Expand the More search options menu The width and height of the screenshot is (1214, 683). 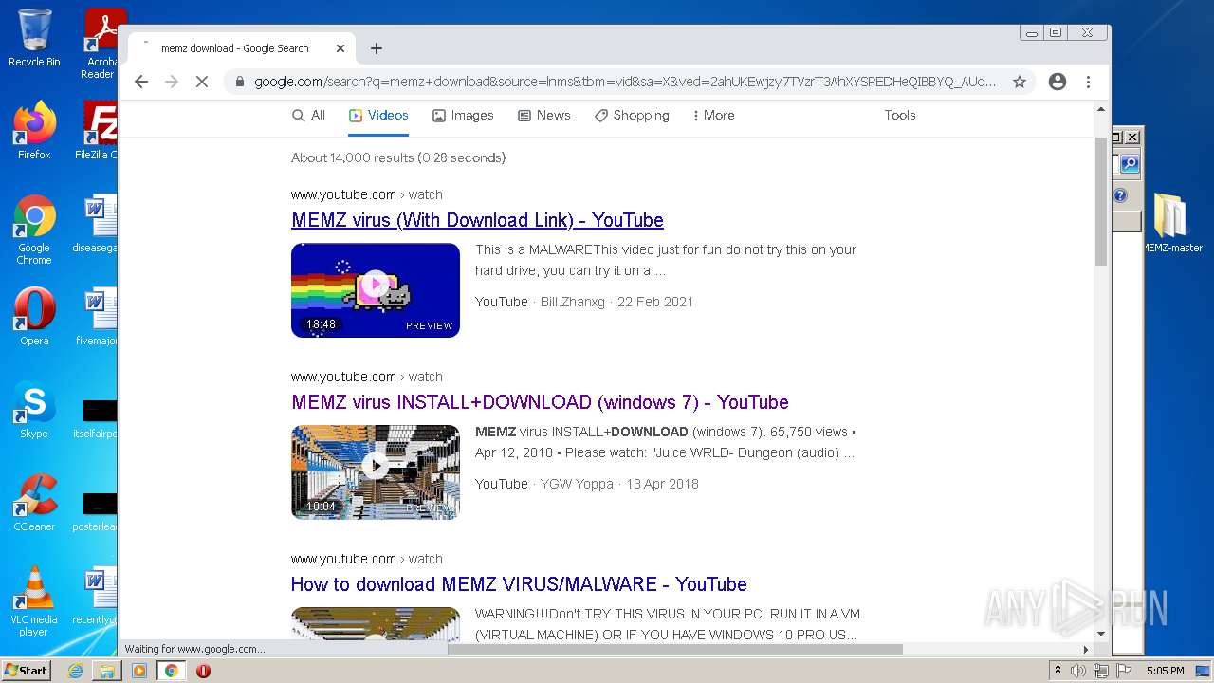pos(714,115)
